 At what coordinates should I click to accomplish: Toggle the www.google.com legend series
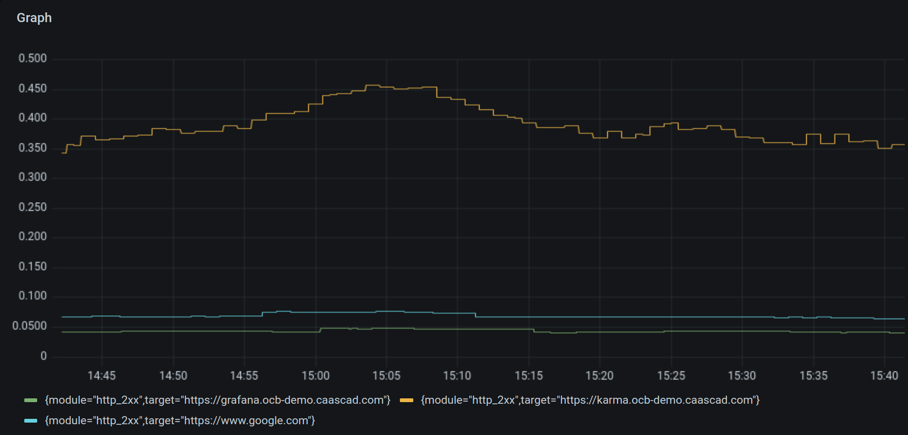click(x=180, y=420)
